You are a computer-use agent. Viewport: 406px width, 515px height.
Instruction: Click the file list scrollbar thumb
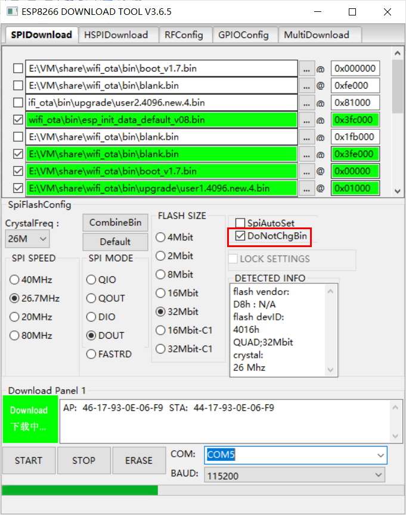398,86
